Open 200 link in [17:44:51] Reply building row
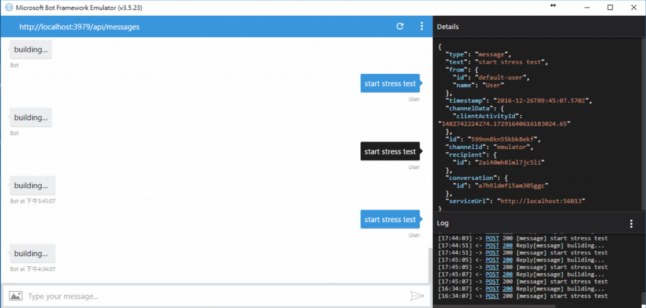 pyautogui.click(x=508, y=246)
